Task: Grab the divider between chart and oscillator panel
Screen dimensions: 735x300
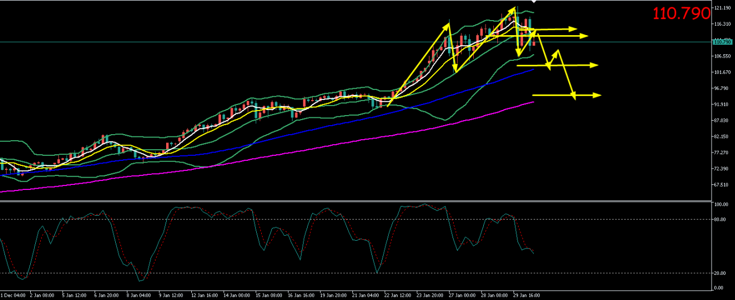Action: pyautogui.click(x=358, y=201)
